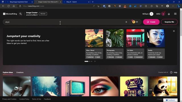182x102 pixels.
Task: Click the browser address bar URL
Action: click(x=34, y=6)
